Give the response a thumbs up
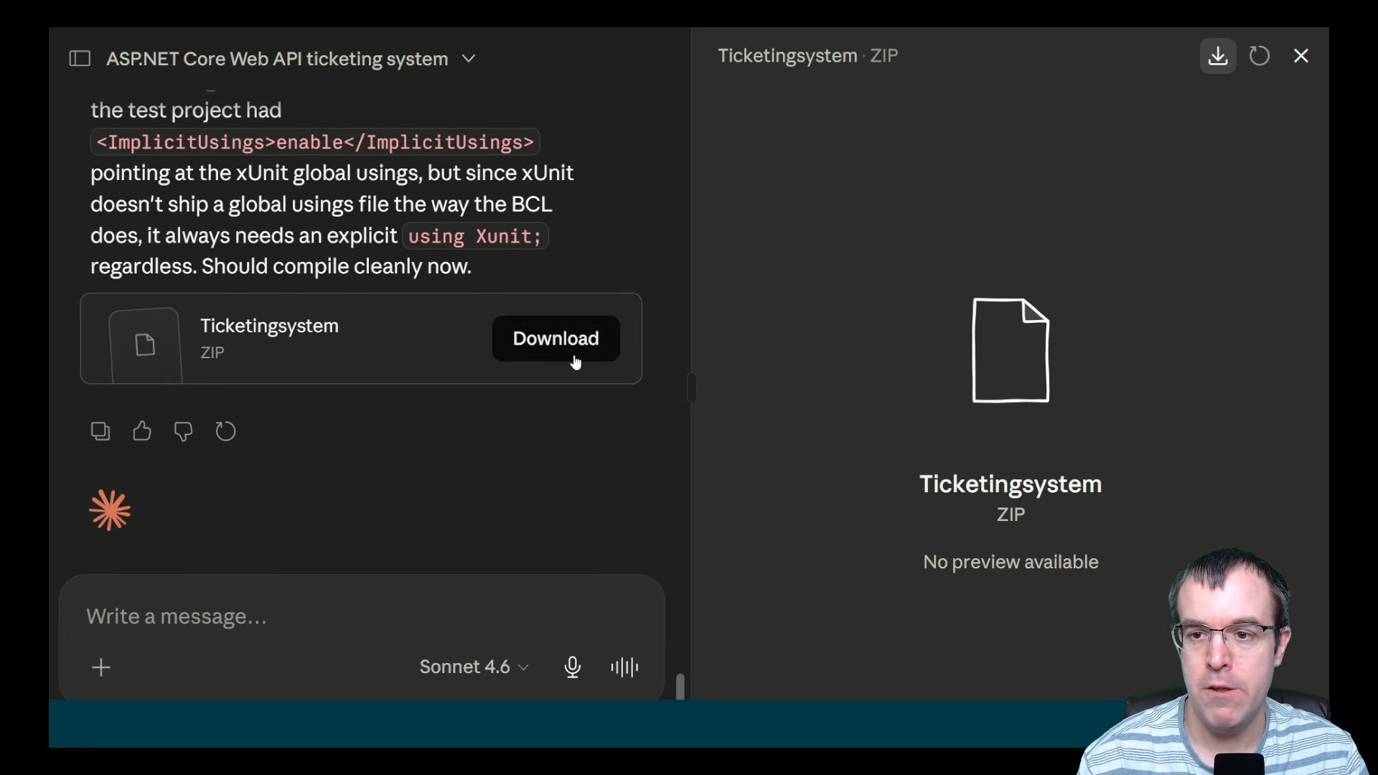This screenshot has height=775, width=1378. [142, 431]
